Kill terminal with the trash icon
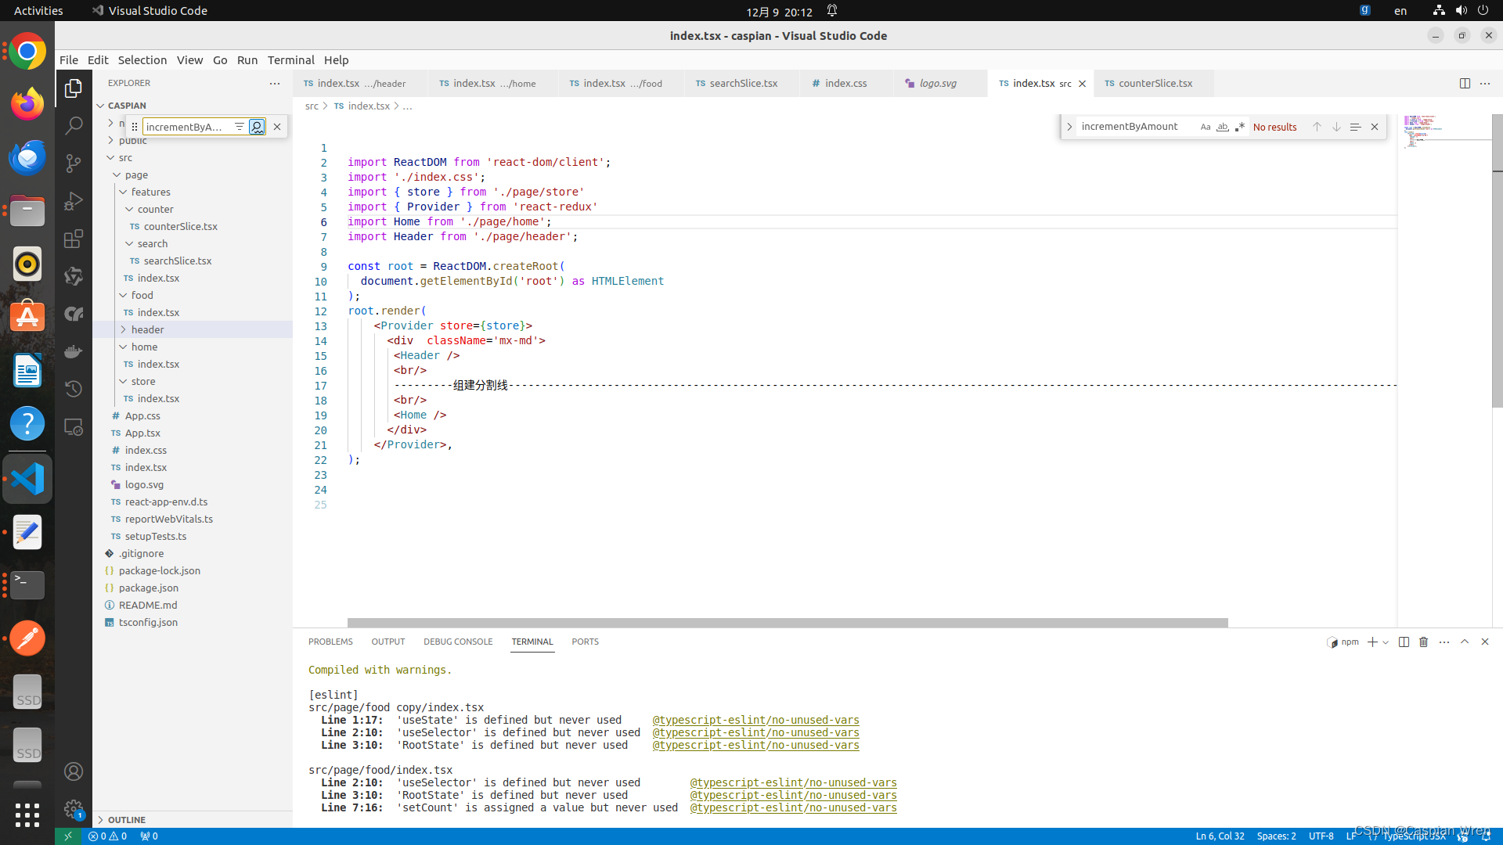The height and width of the screenshot is (845, 1503). click(x=1424, y=642)
